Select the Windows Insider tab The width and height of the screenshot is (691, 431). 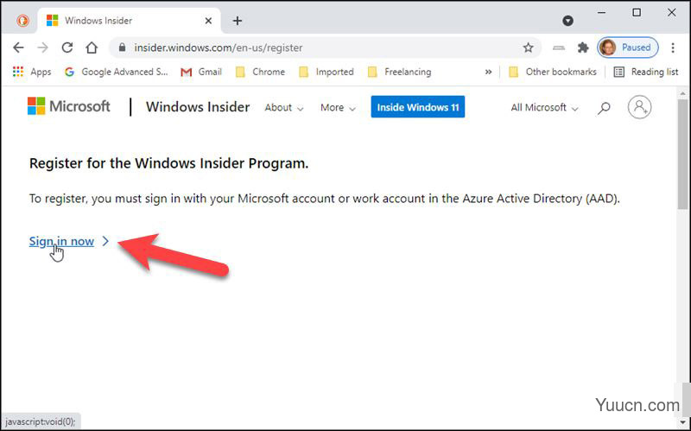[x=130, y=21]
